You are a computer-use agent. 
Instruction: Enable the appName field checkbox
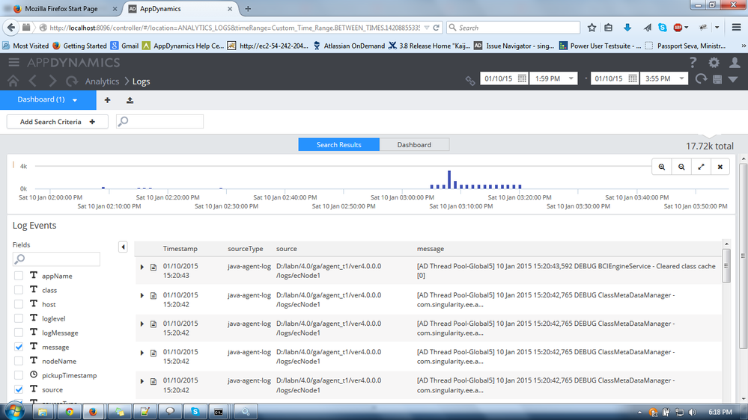[x=19, y=276]
